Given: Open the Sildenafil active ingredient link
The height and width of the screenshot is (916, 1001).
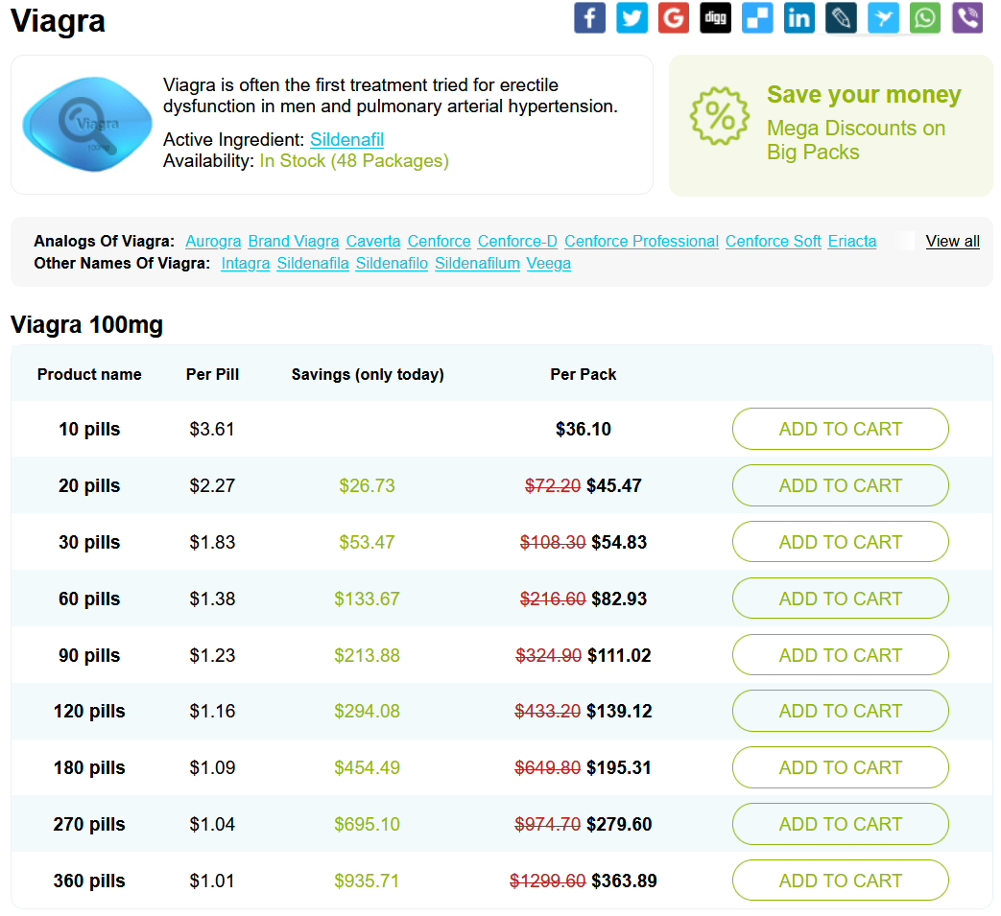Looking at the screenshot, I should coord(346,139).
